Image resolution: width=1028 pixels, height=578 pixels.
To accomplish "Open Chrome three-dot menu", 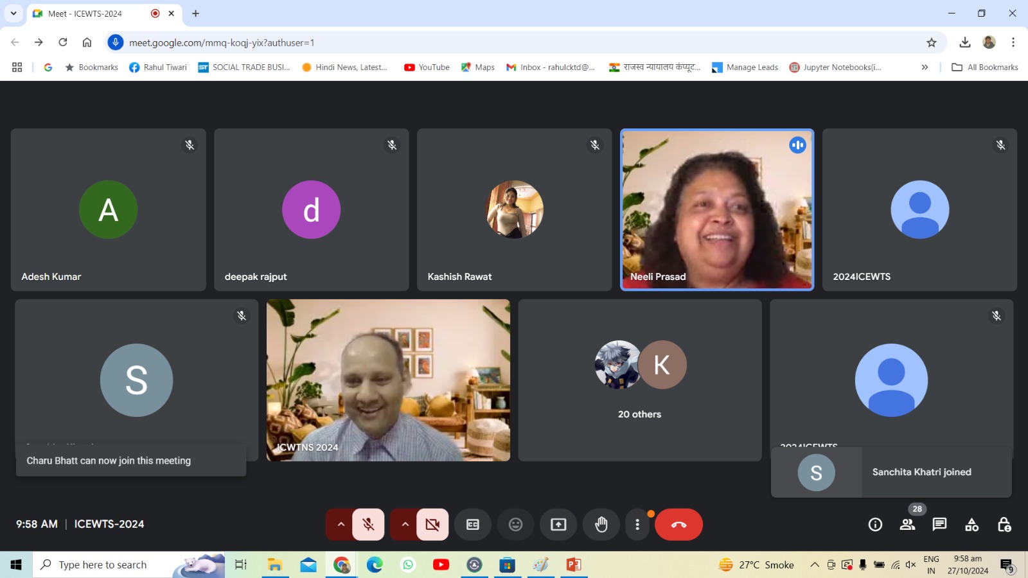I will pos(1013,42).
